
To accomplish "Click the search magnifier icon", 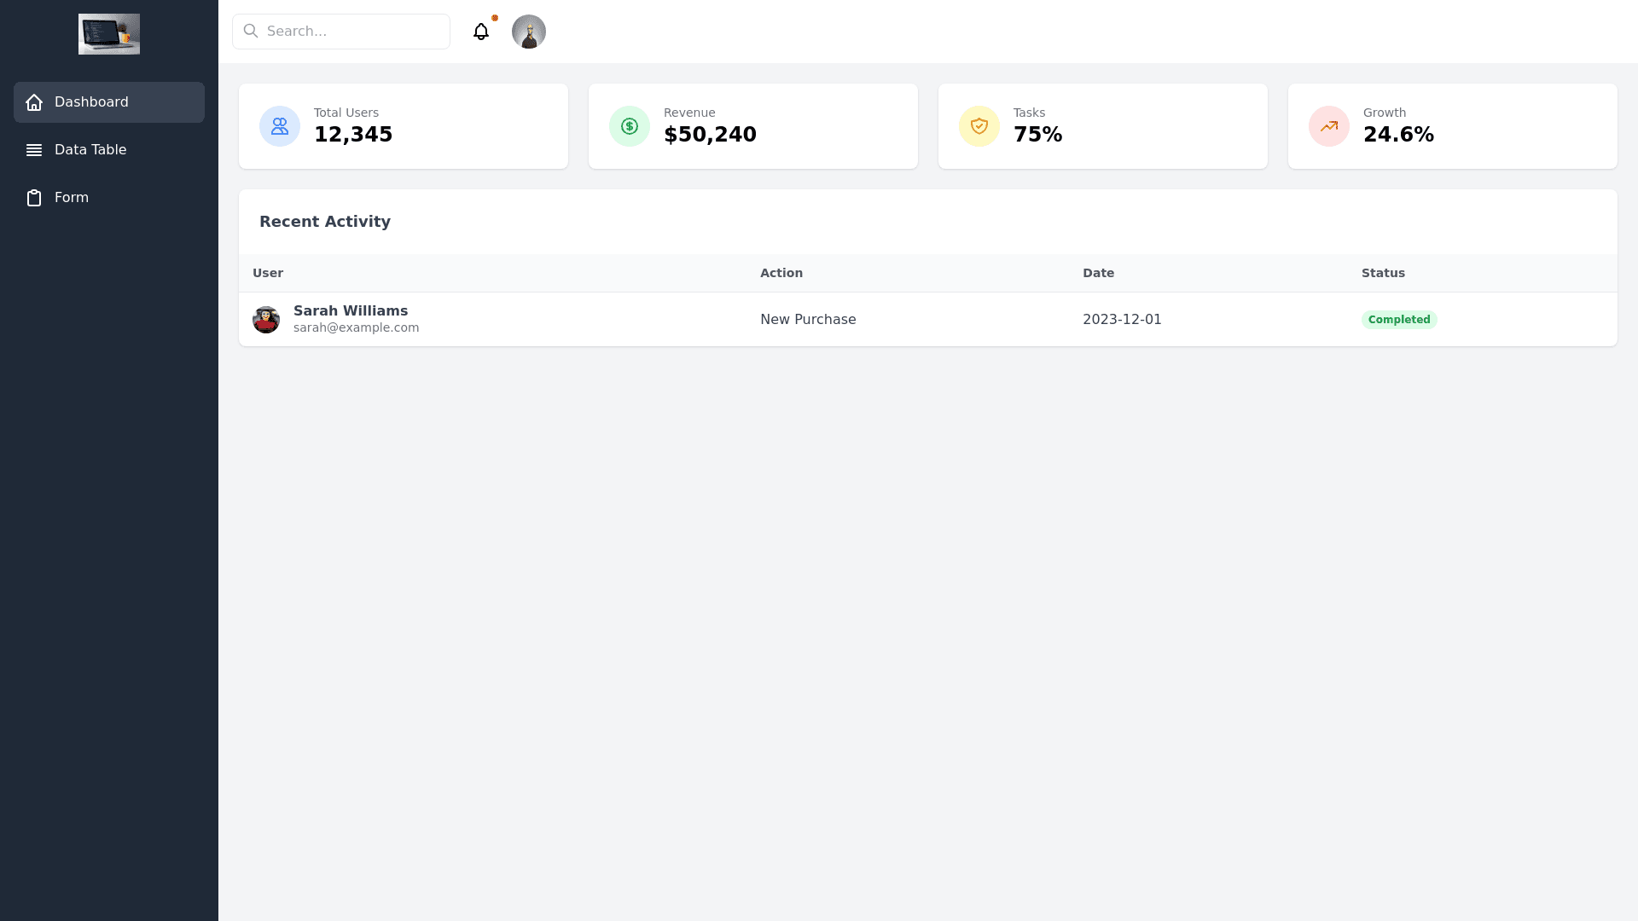I will tap(251, 32).
